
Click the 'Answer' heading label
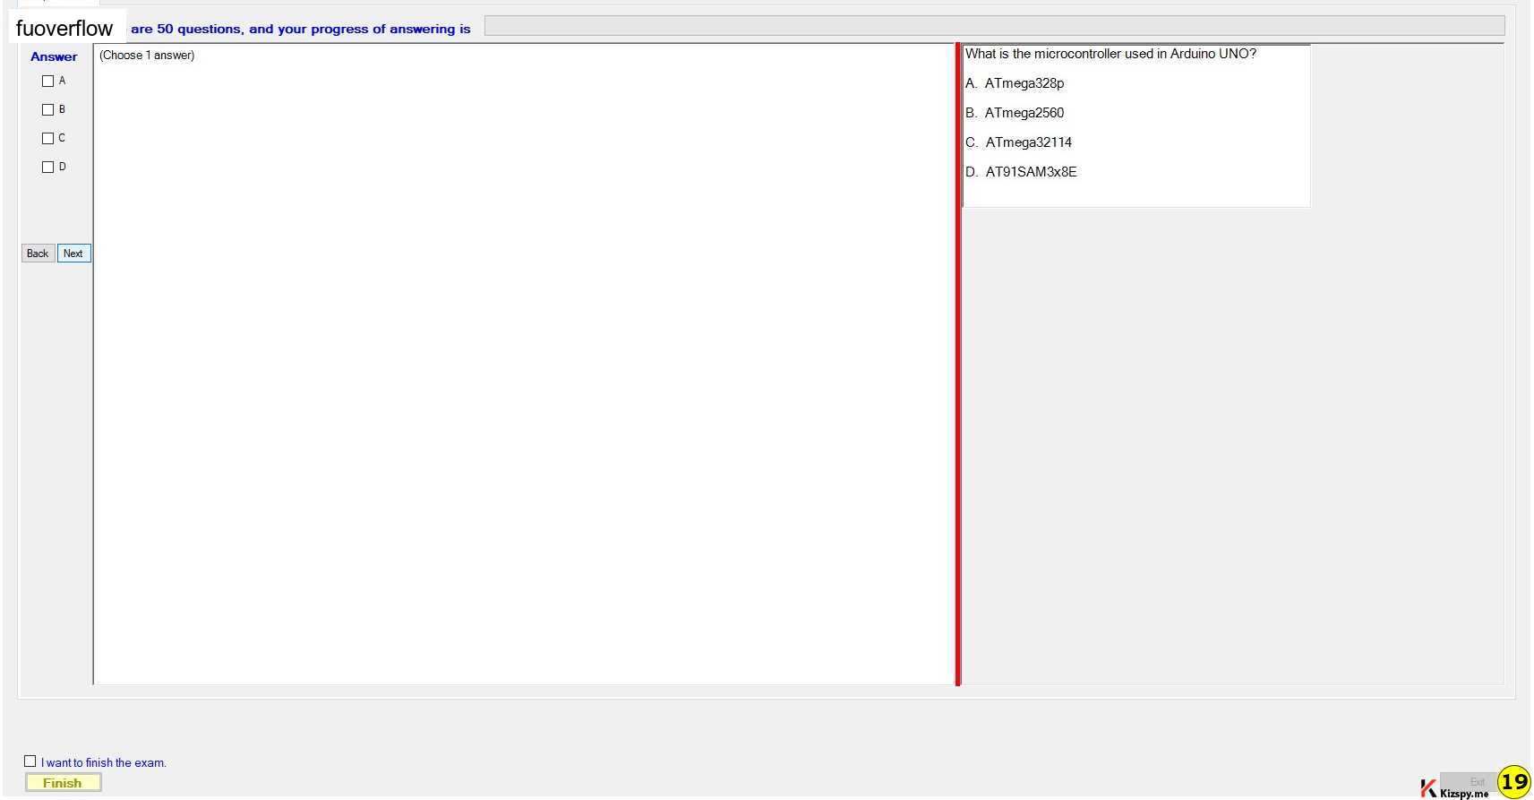click(54, 56)
